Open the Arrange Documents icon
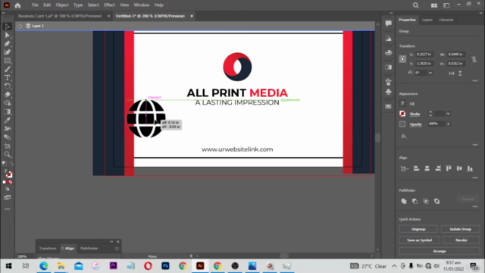 click(434, 5)
